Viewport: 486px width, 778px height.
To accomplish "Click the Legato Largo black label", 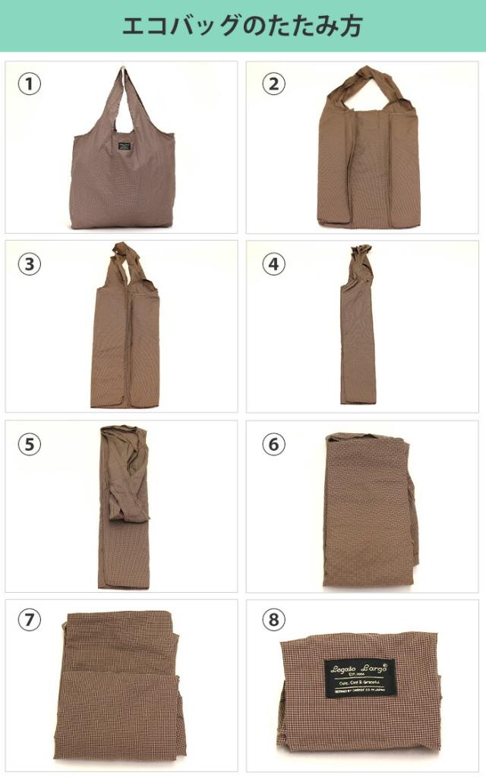I will point(361,678).
